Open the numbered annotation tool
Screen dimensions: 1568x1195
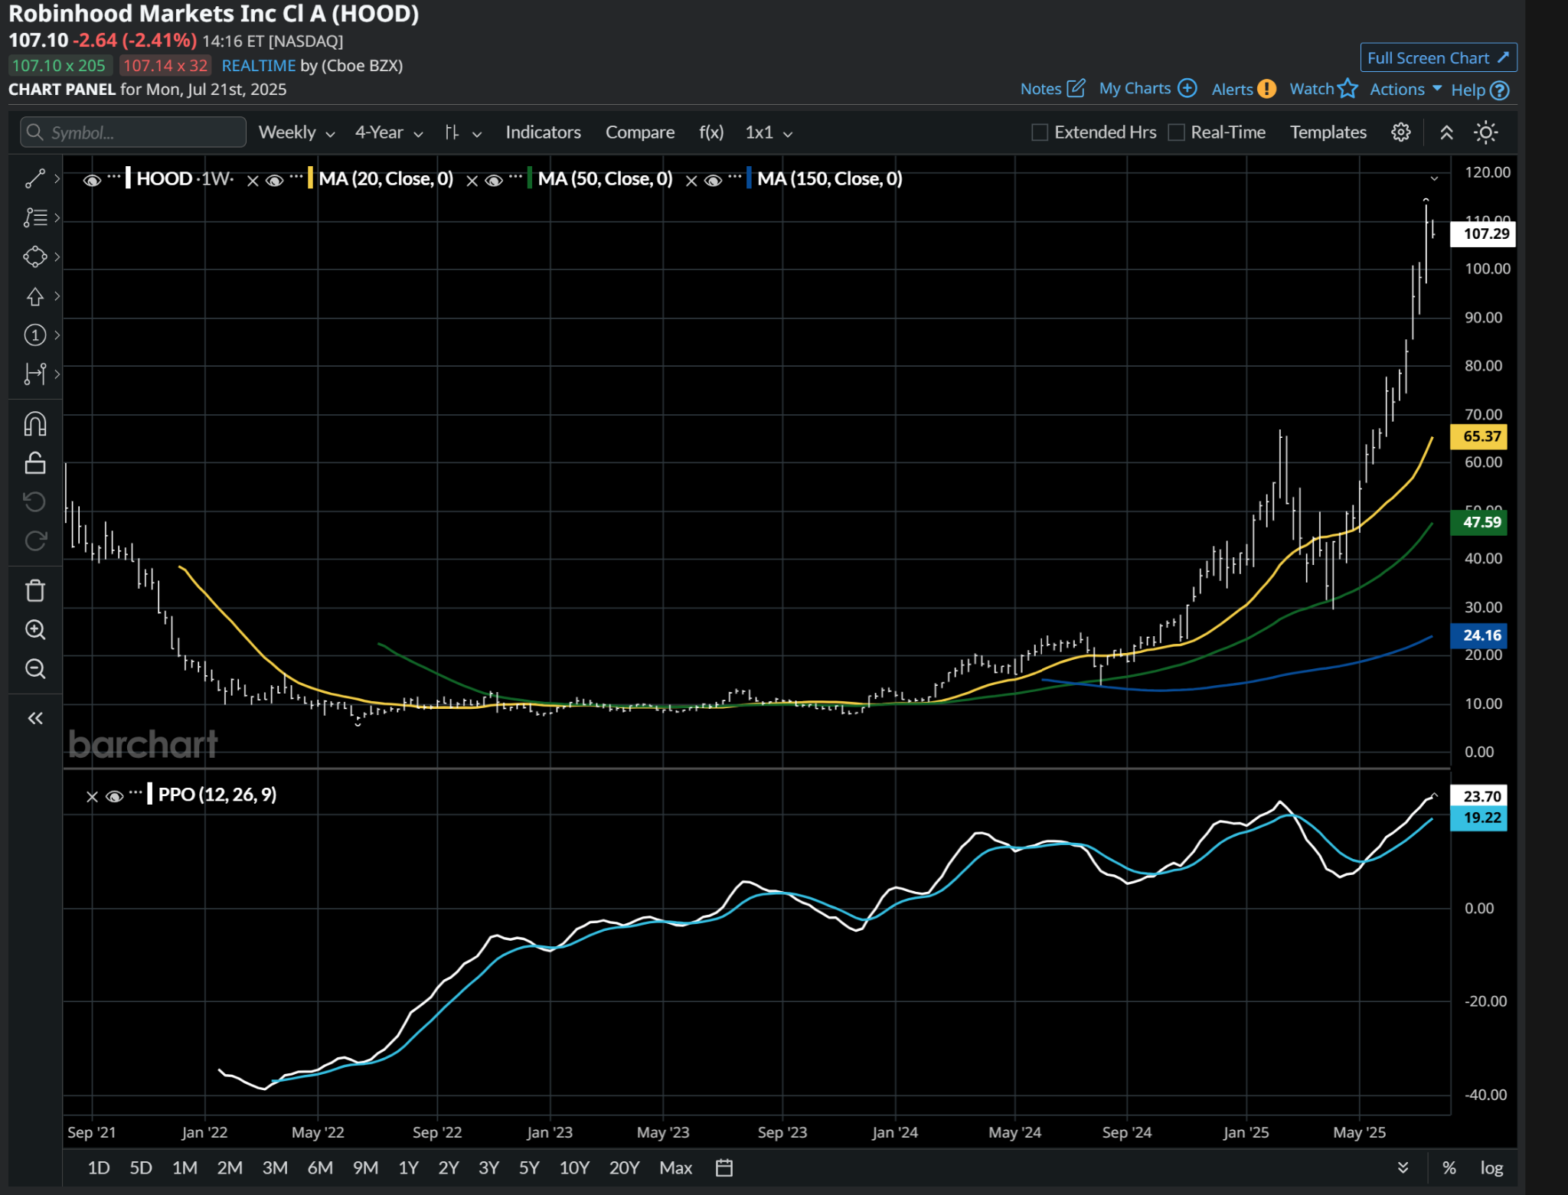tap(35, 335)
